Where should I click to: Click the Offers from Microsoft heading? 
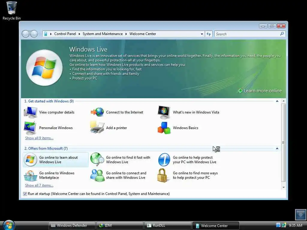(x=46, y=149)
